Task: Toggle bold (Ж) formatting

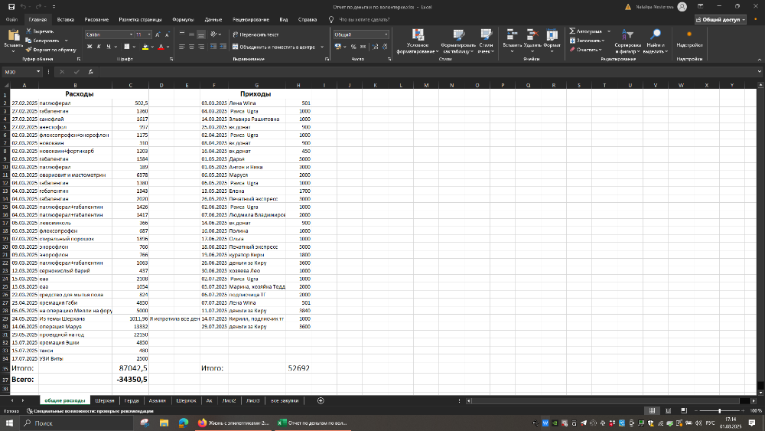Action: point(89,47)
